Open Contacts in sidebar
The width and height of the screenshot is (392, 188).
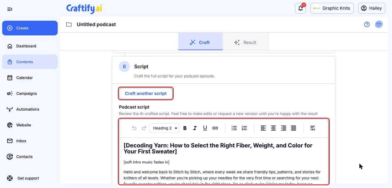(x=30, y=157)
